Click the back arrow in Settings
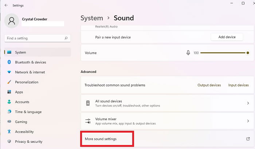This screenshot has width=255, height=149. (6, 5)
